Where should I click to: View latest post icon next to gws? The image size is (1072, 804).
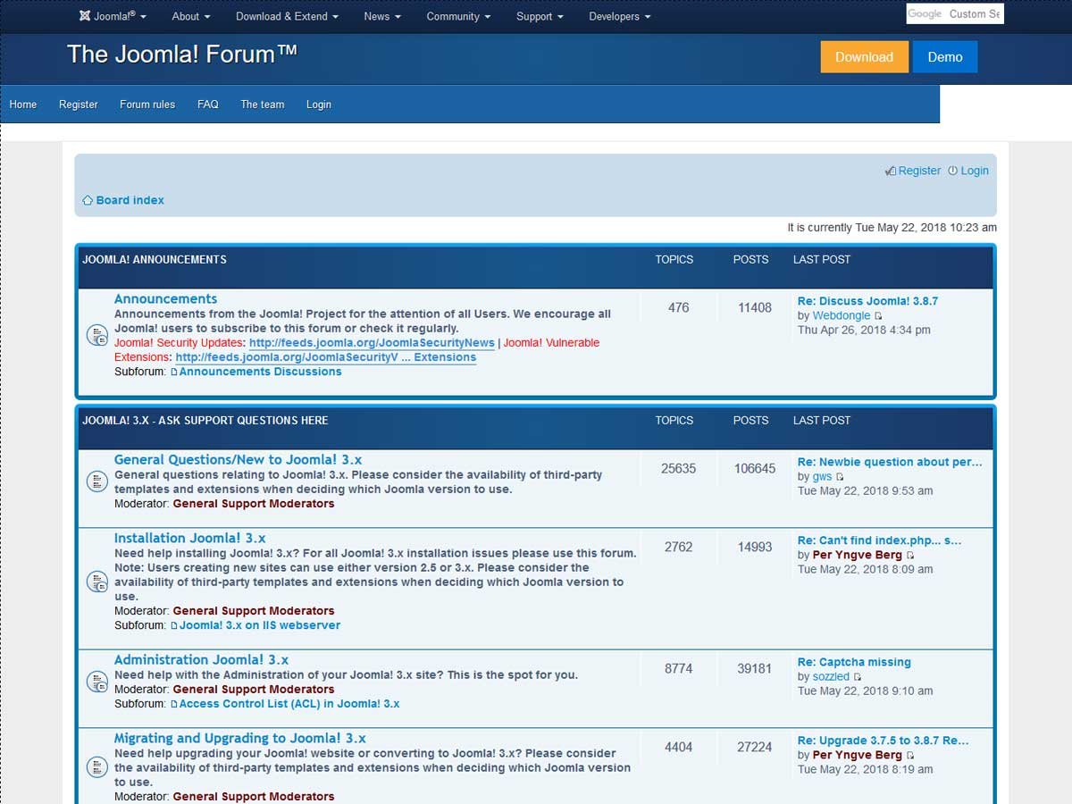[840, 477]
